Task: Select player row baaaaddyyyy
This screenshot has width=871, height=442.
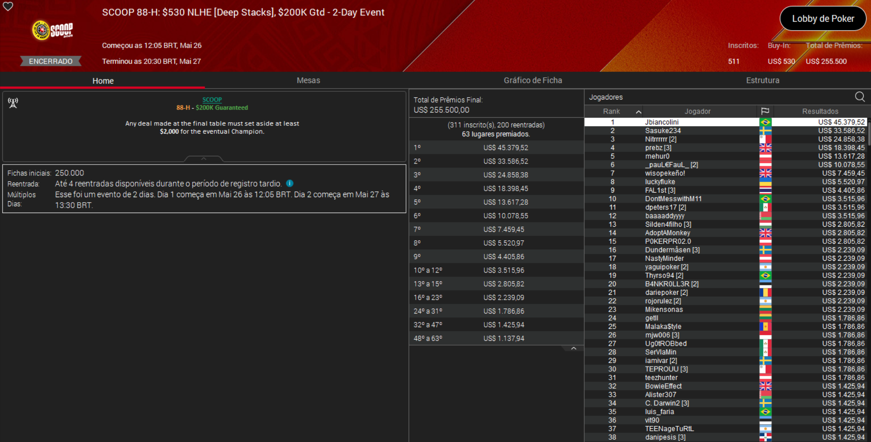Action: click(725, 216)
